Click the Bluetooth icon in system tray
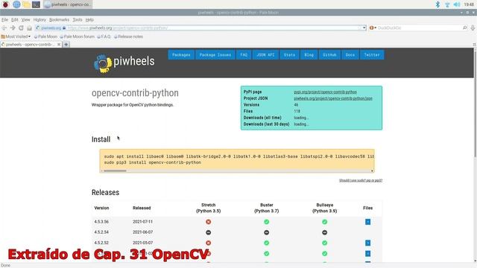477x268 pixels. coord(437,4)
